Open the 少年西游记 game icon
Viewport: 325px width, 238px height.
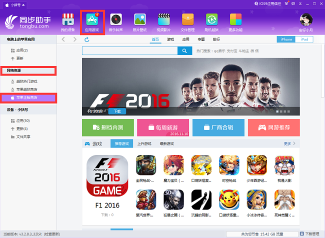(x=257, y=165)
